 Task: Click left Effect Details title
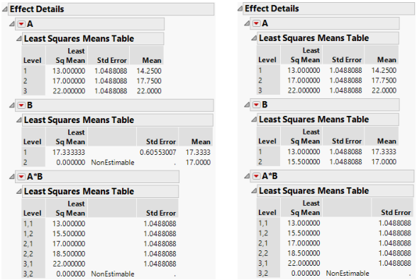[37, 9]
